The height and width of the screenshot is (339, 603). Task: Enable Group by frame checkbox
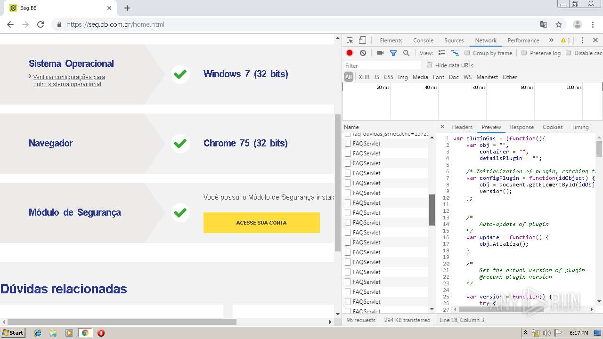467,53
